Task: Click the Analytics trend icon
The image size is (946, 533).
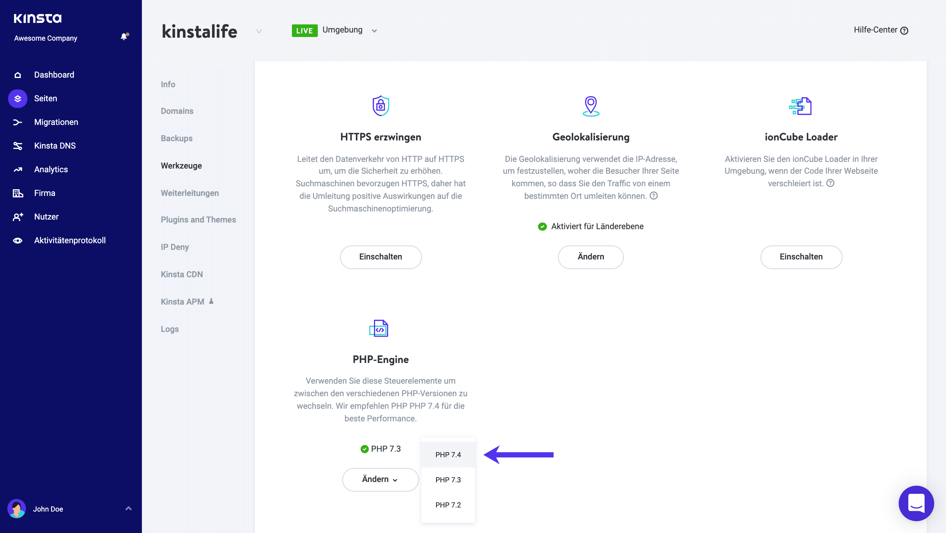Action: click(x=17, y=170)
